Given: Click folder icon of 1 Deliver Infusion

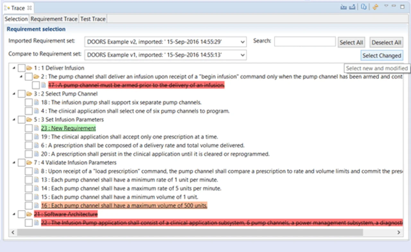Looking at the screenshot, I should [29, 68].
